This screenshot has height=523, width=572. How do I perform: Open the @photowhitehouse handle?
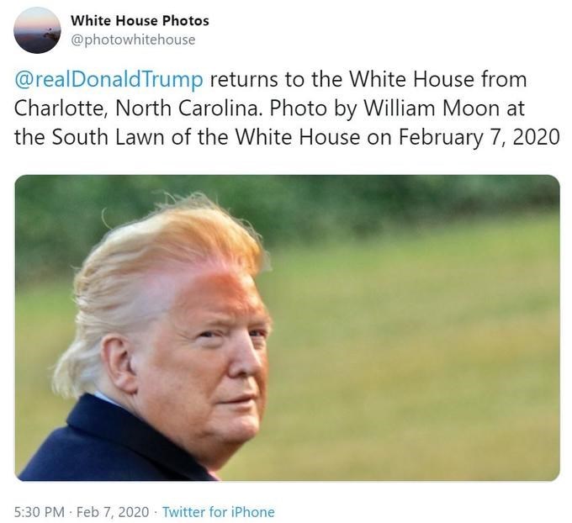point(133,40)
